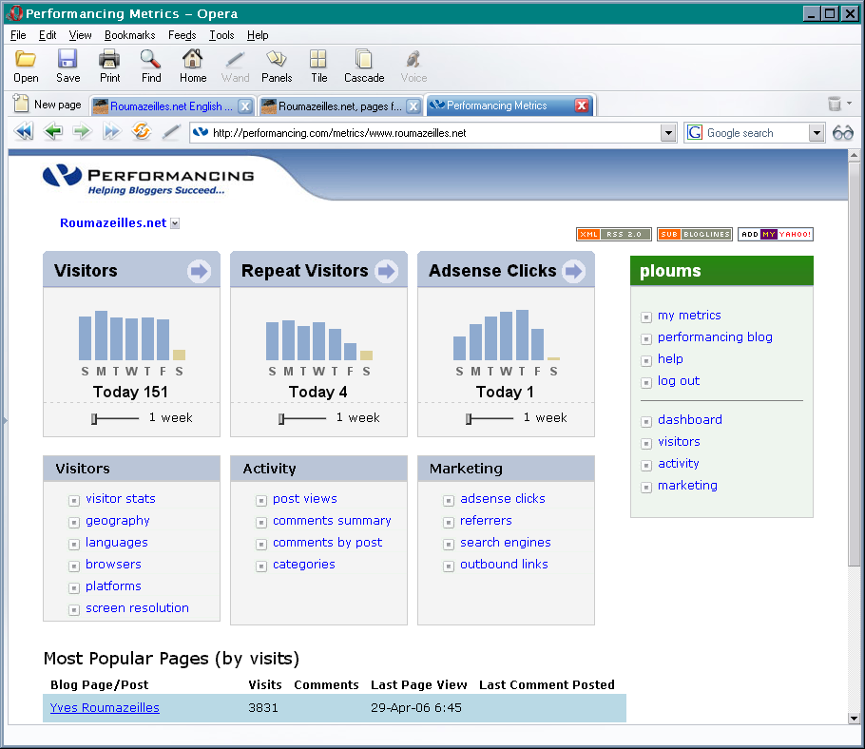865x749 pixels.
Task: Open the my metrics sidebar link
Action: pyautogui.click(x=689, y=316)
